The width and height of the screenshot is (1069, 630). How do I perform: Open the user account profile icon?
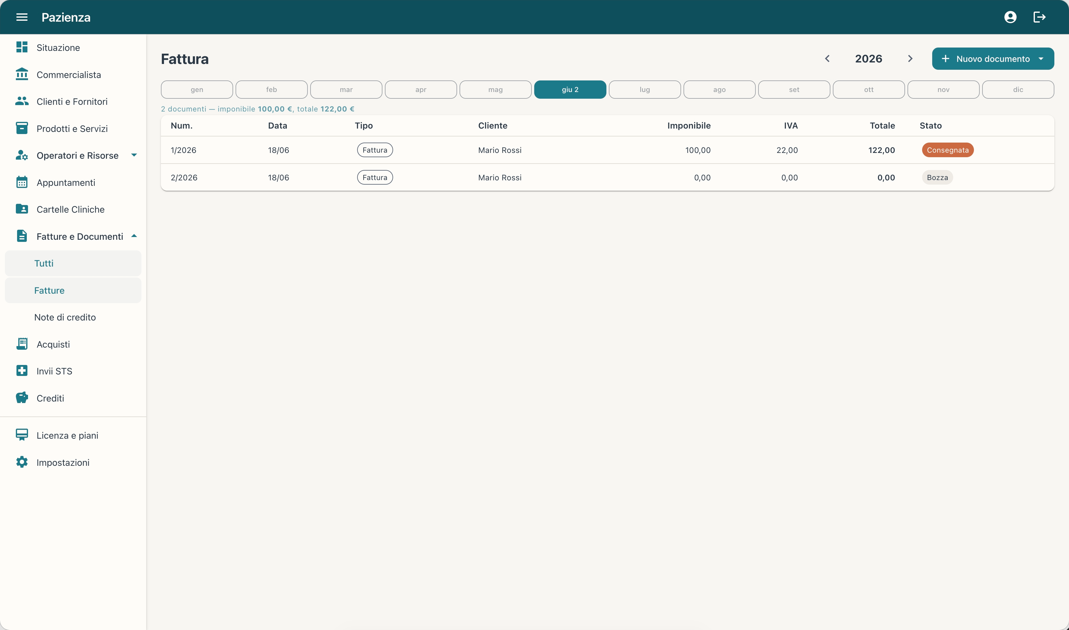coord(1010,17)
